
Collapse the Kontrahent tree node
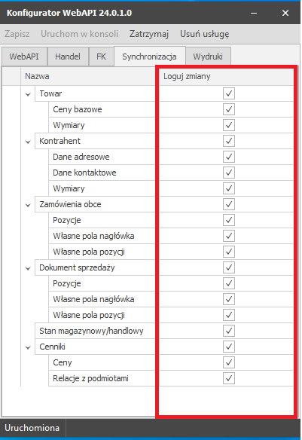pyautogui.click(x=28, y=142)
